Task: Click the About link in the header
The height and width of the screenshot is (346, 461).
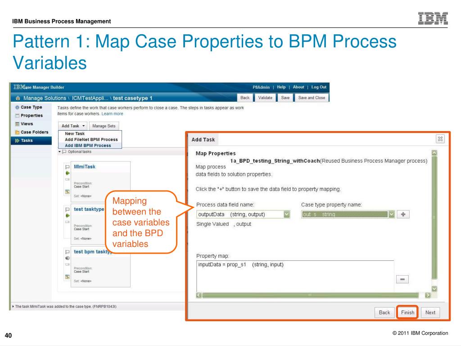Action: 298,87
